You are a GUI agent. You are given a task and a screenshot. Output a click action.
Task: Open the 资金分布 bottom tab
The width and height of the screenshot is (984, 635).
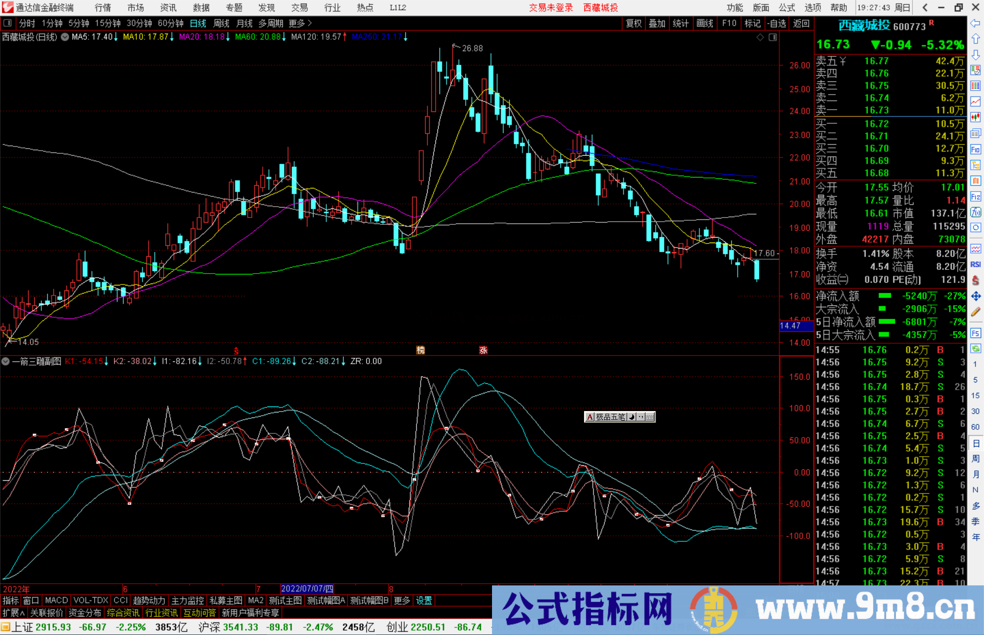[85, 613]
